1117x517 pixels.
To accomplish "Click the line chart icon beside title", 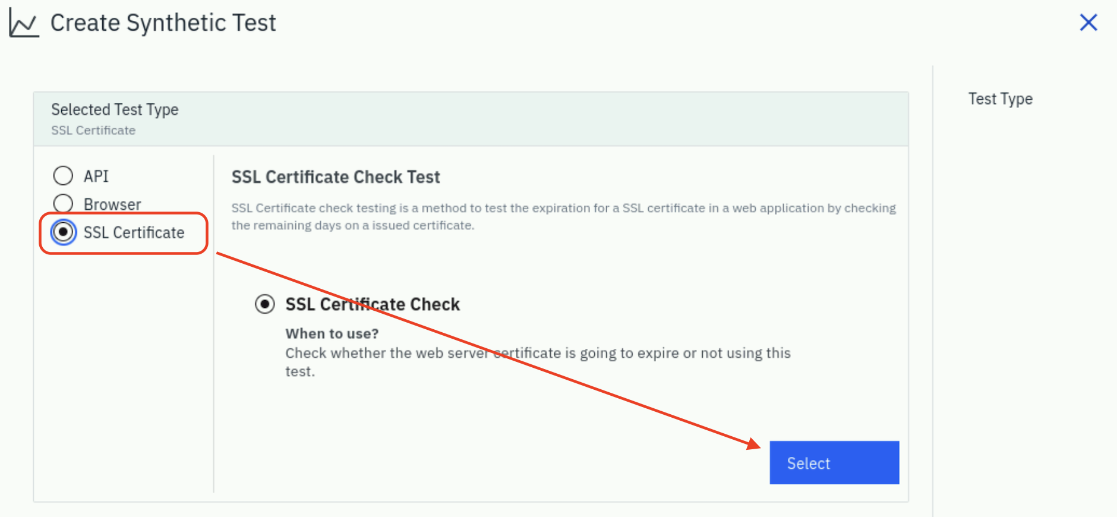I will click(24, 23).
